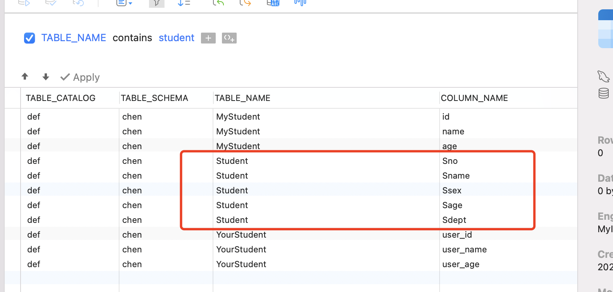
Task: Click the import icon with green arrow
Action: coord(218,3)
